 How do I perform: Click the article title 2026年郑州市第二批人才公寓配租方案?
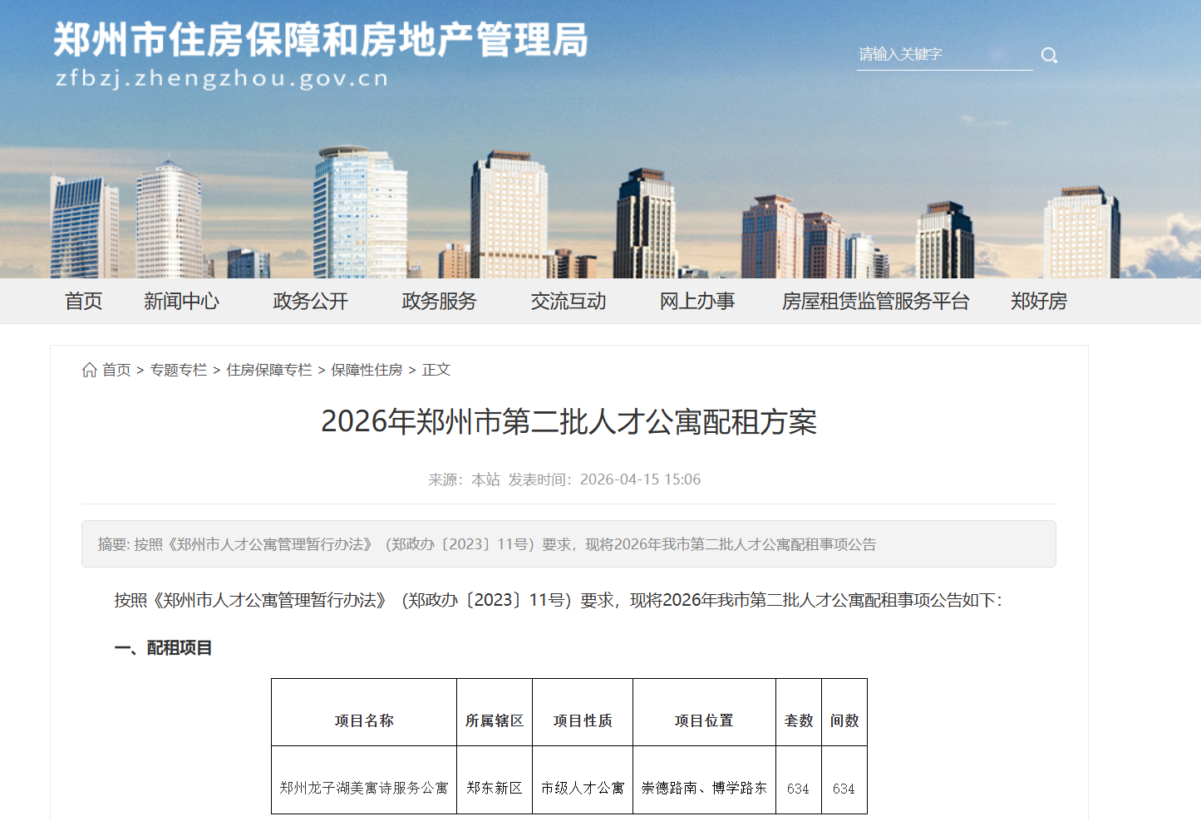tap(569, 422)
